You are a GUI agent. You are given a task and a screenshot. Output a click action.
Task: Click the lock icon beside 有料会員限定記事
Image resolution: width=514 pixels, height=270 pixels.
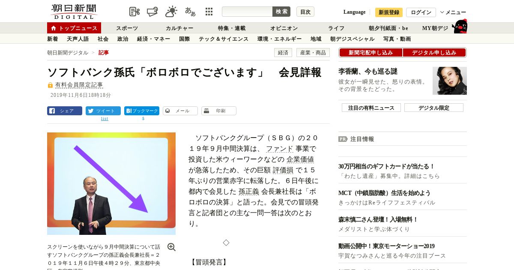pyautogui.click(x=50, y=85)
